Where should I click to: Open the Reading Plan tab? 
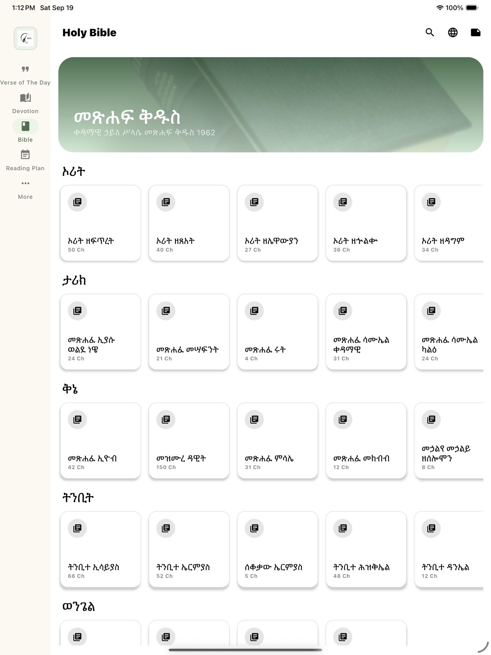point(25,160)
